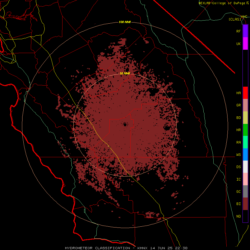
Task: Click the HYDROMETEOR CLASSIFICATION caption text
Action: (97, 248)
